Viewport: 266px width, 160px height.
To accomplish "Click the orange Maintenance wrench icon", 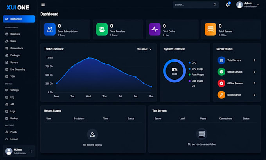I will [221, 95].
